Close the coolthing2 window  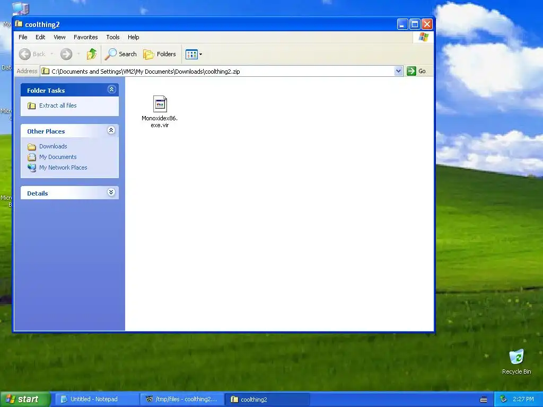coord(427,24)
